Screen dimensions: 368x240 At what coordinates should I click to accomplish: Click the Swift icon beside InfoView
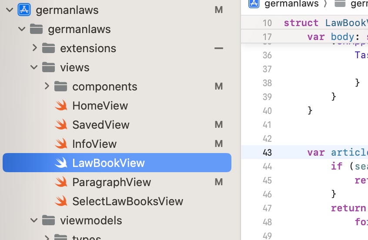click(x=61, y=144)
